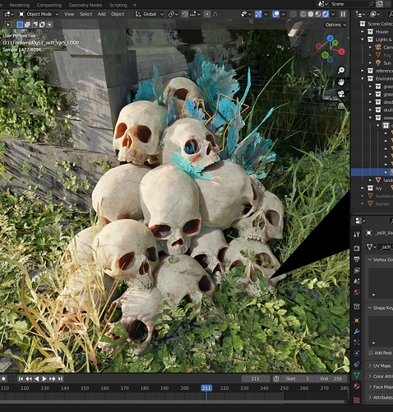This screenshot has width=393, height=412.
Task: Open the Modifiers wrench tab
Action: (357, 331)
